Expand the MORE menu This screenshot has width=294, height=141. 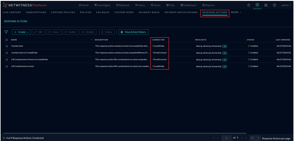click(x=236, y=12)
